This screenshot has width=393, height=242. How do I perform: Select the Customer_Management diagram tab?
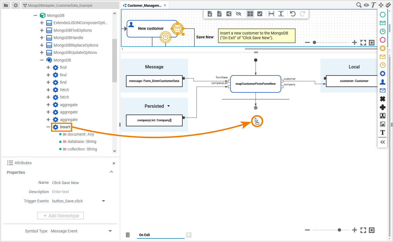point(144,5)
